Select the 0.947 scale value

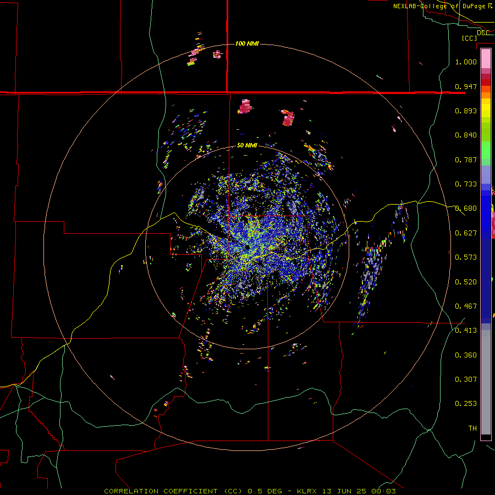click(466, 86)
